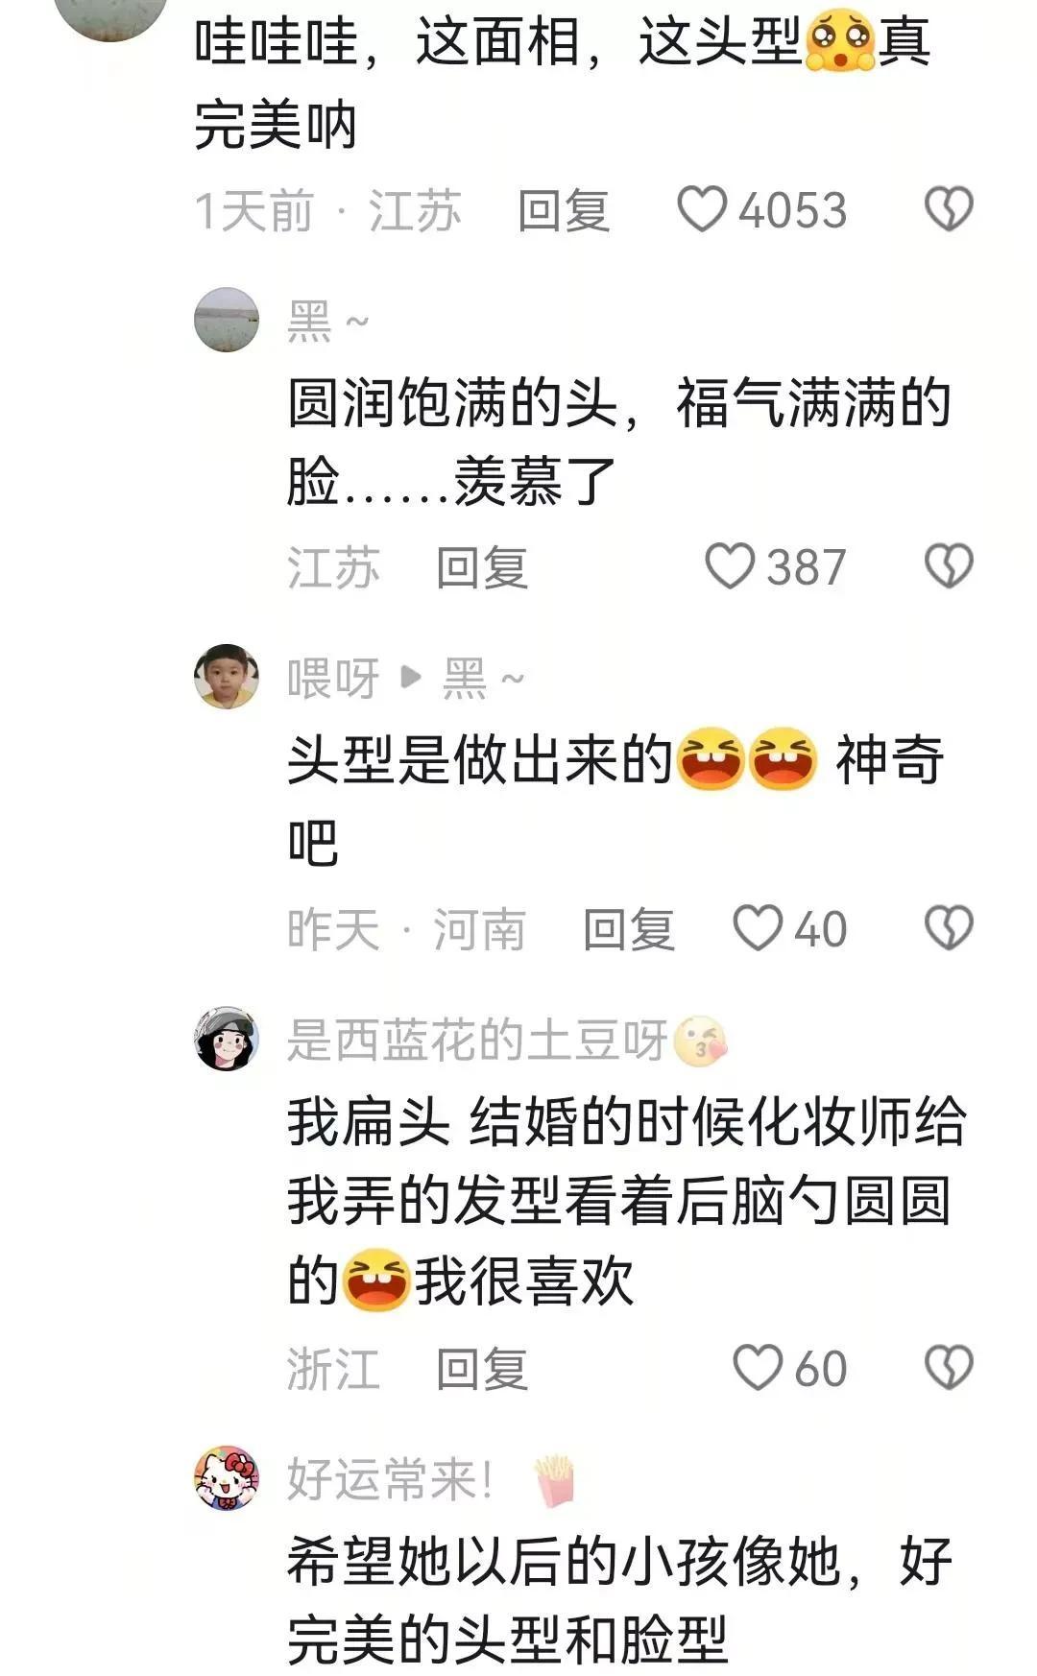Screen dimensions: 1037x1676
Task: Tap broken heart on 黑~'s comment
Action: [949, 565]
